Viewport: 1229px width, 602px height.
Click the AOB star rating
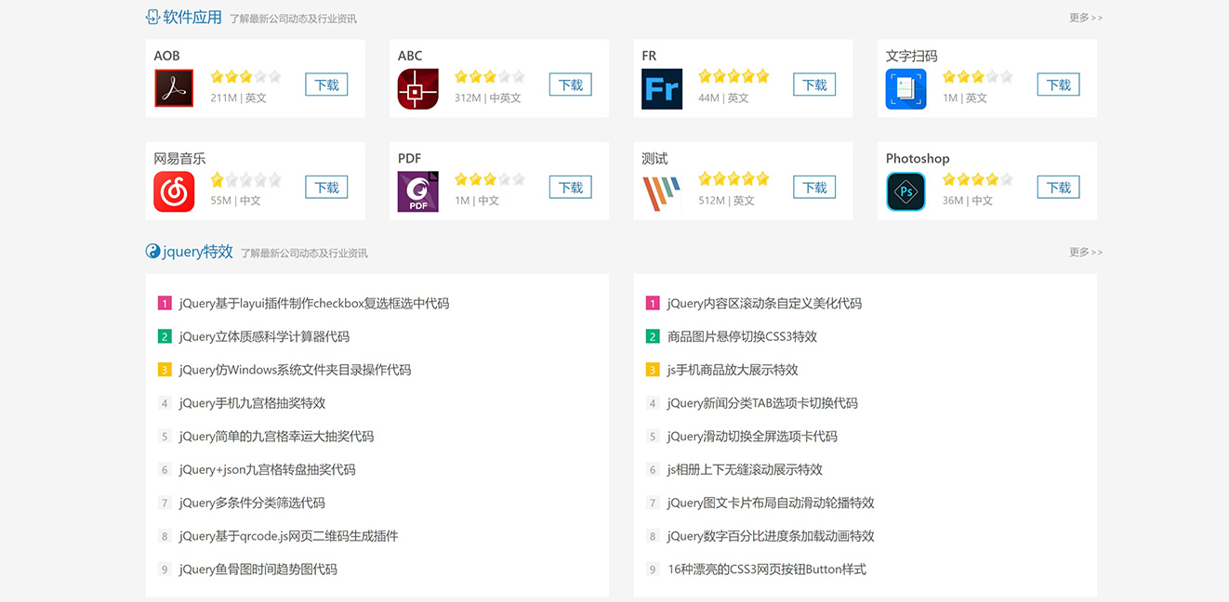[x=245, y=76]
